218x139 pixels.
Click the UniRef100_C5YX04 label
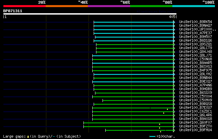[196, 97]
